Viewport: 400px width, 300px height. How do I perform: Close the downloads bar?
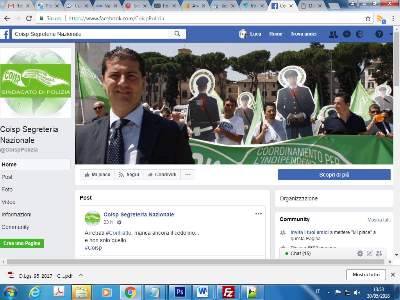(393, 275)
